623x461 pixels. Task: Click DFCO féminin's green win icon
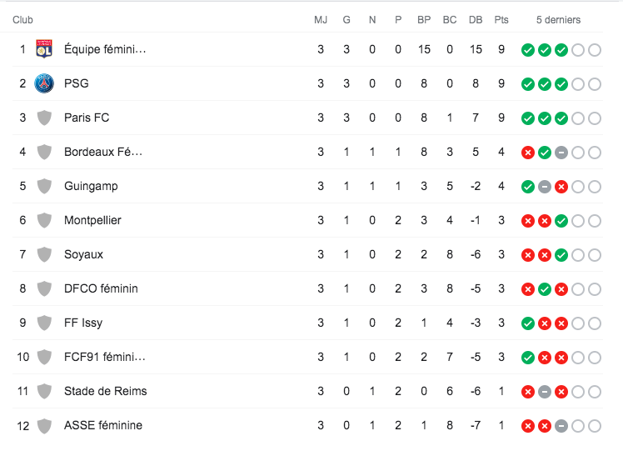point(544,289)
